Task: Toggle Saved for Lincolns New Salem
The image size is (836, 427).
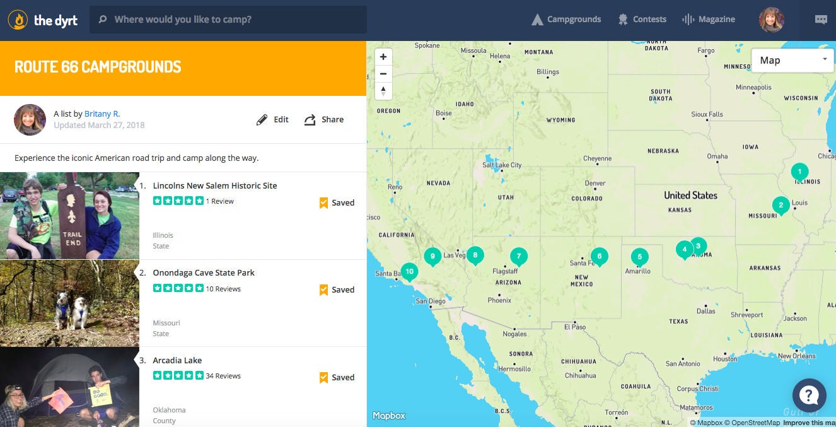Action: (x=337, y=203)
